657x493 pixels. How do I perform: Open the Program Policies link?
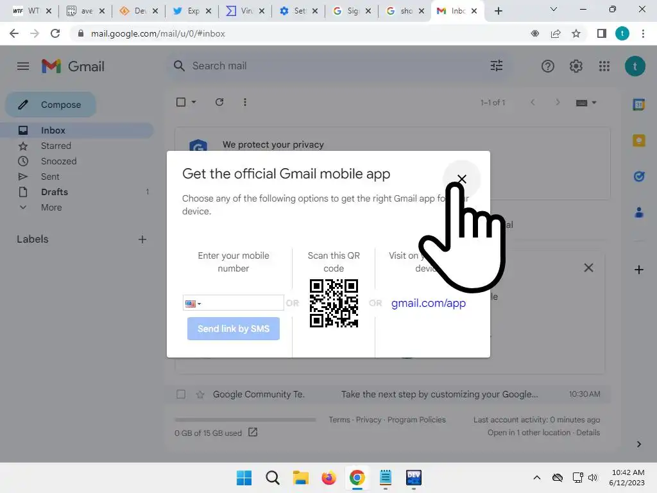point(416,420)
